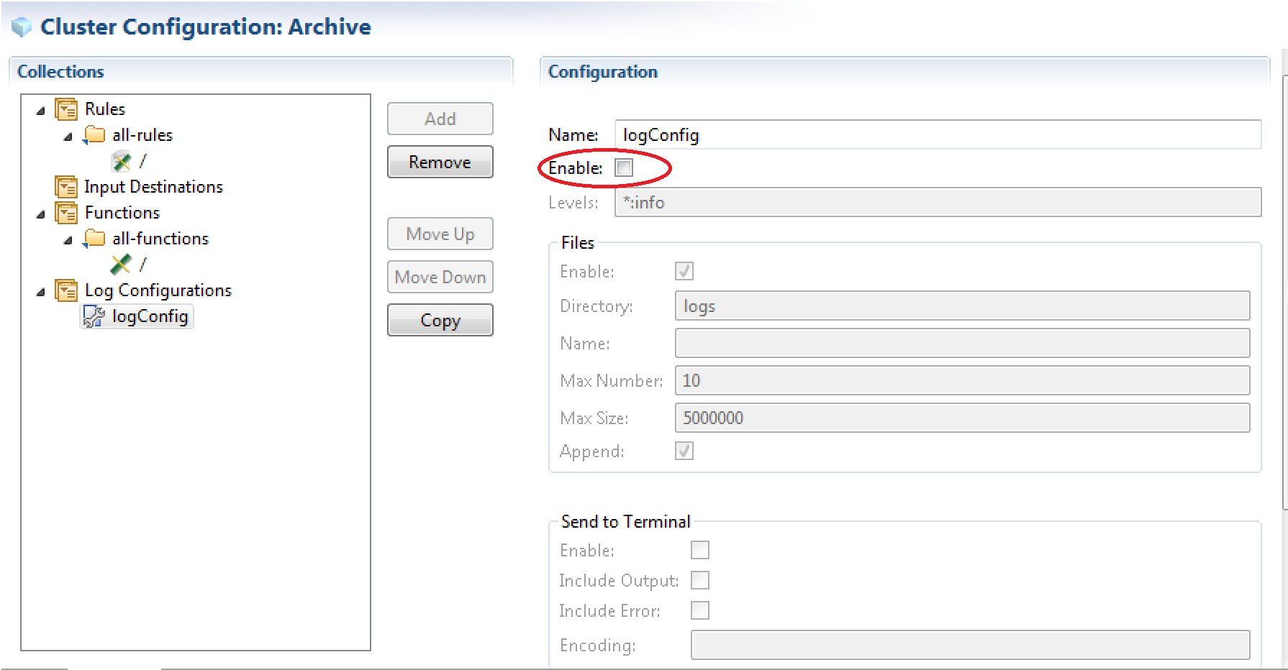This screenshot has height=670, width=1288.
Task: Click the logConfig tree item icon
Action: tap(94, 316)
